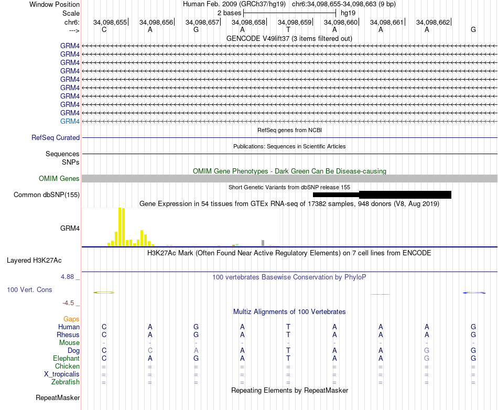Viewport: 498px width, 410px height.
Task: Click the 4.88 PhyloP upper limit
Action: 67,277
